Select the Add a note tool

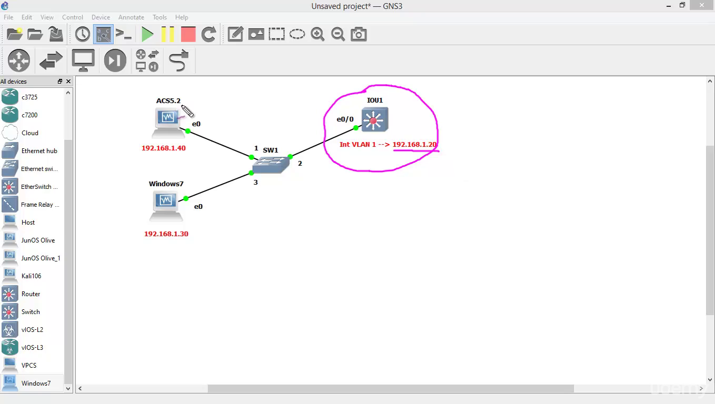pyautogui.click(x=235, y=34)
